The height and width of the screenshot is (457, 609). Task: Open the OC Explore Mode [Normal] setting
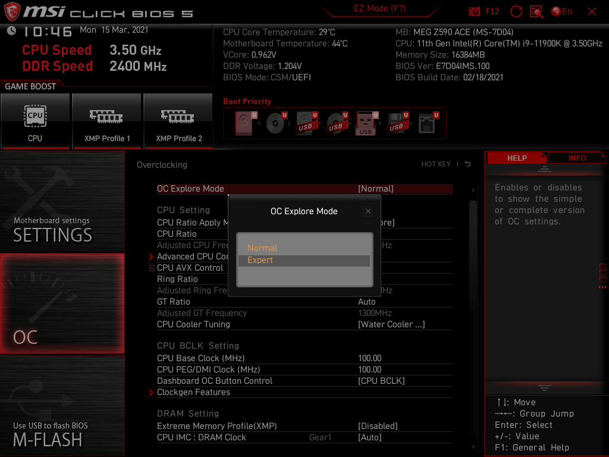point(304,189)
